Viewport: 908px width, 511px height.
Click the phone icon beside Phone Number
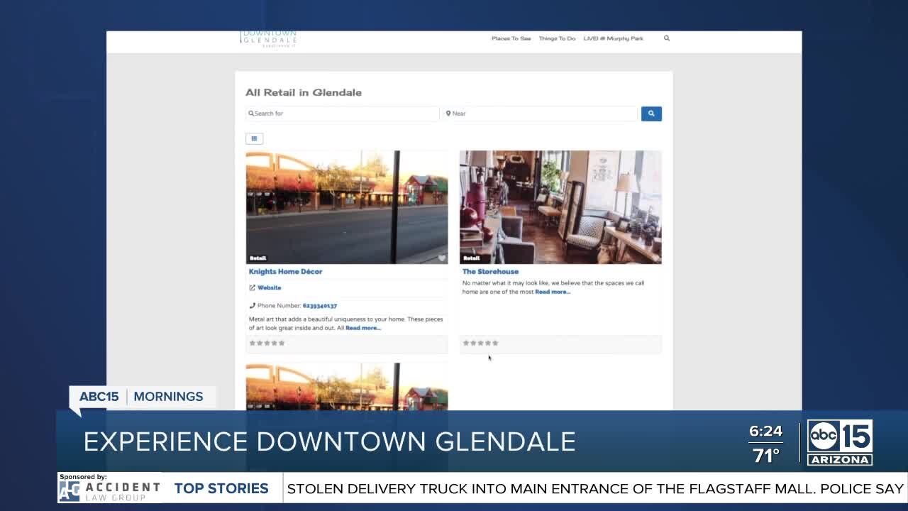(x=252, y=306)
